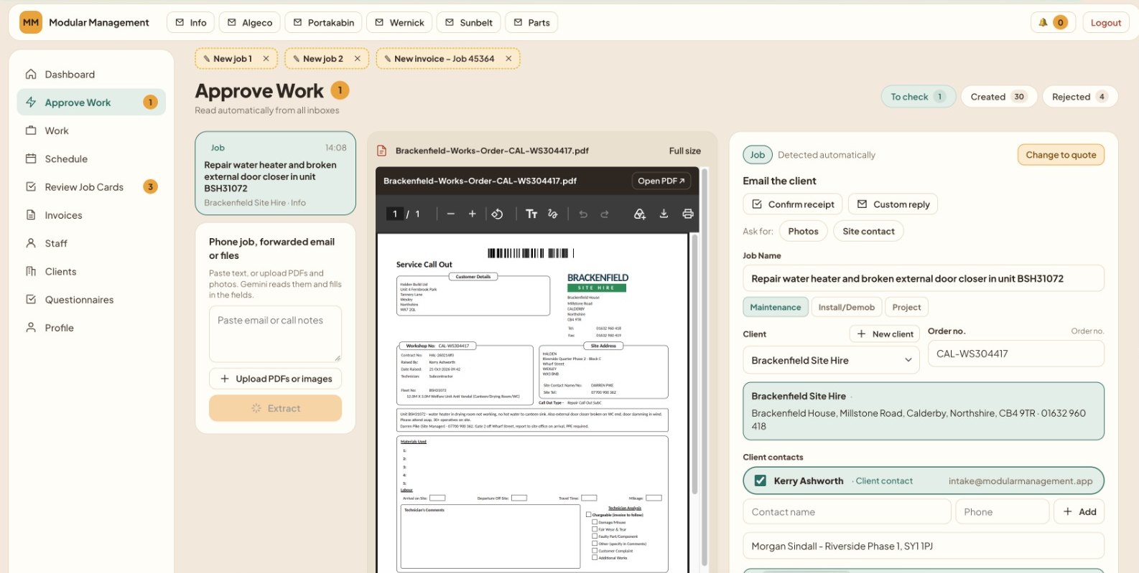Open the Parts inbox
The width and height of the screenshot is (1139, 573).
point(531,22)
